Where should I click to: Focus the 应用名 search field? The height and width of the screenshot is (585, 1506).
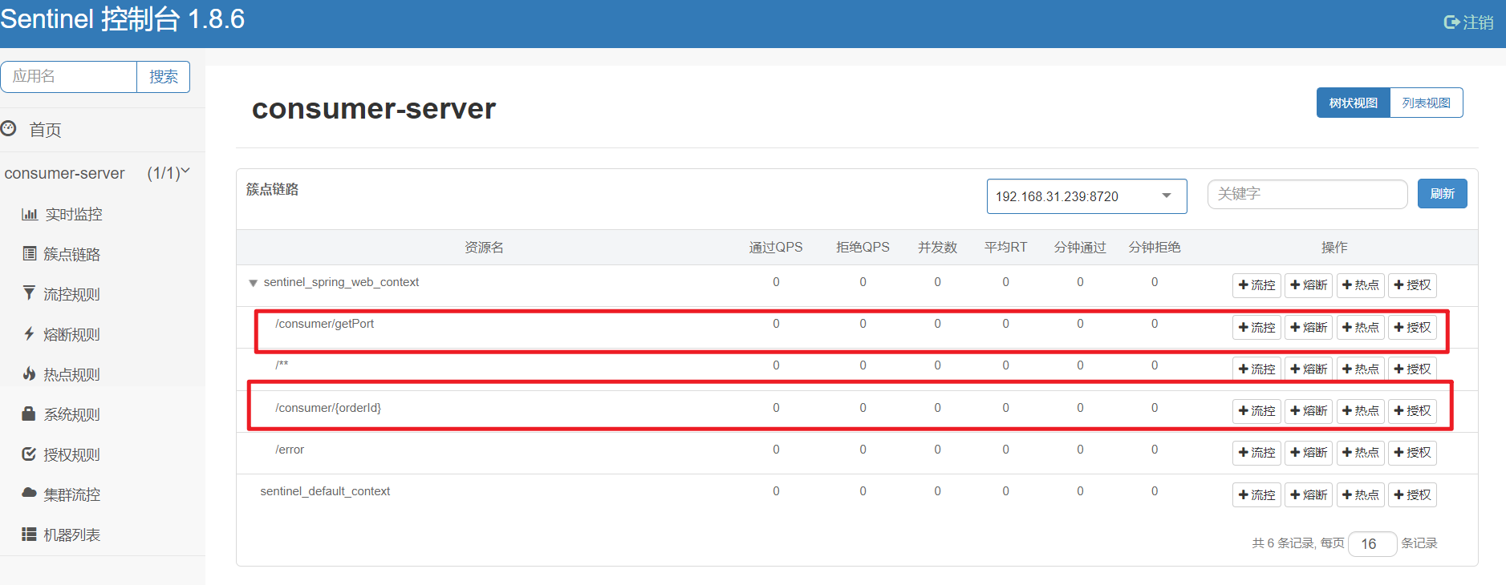click(x=69, y=77)
